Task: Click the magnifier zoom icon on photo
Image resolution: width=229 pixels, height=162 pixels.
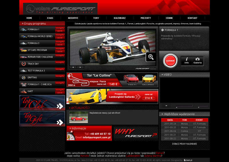Action: [151, 57]
